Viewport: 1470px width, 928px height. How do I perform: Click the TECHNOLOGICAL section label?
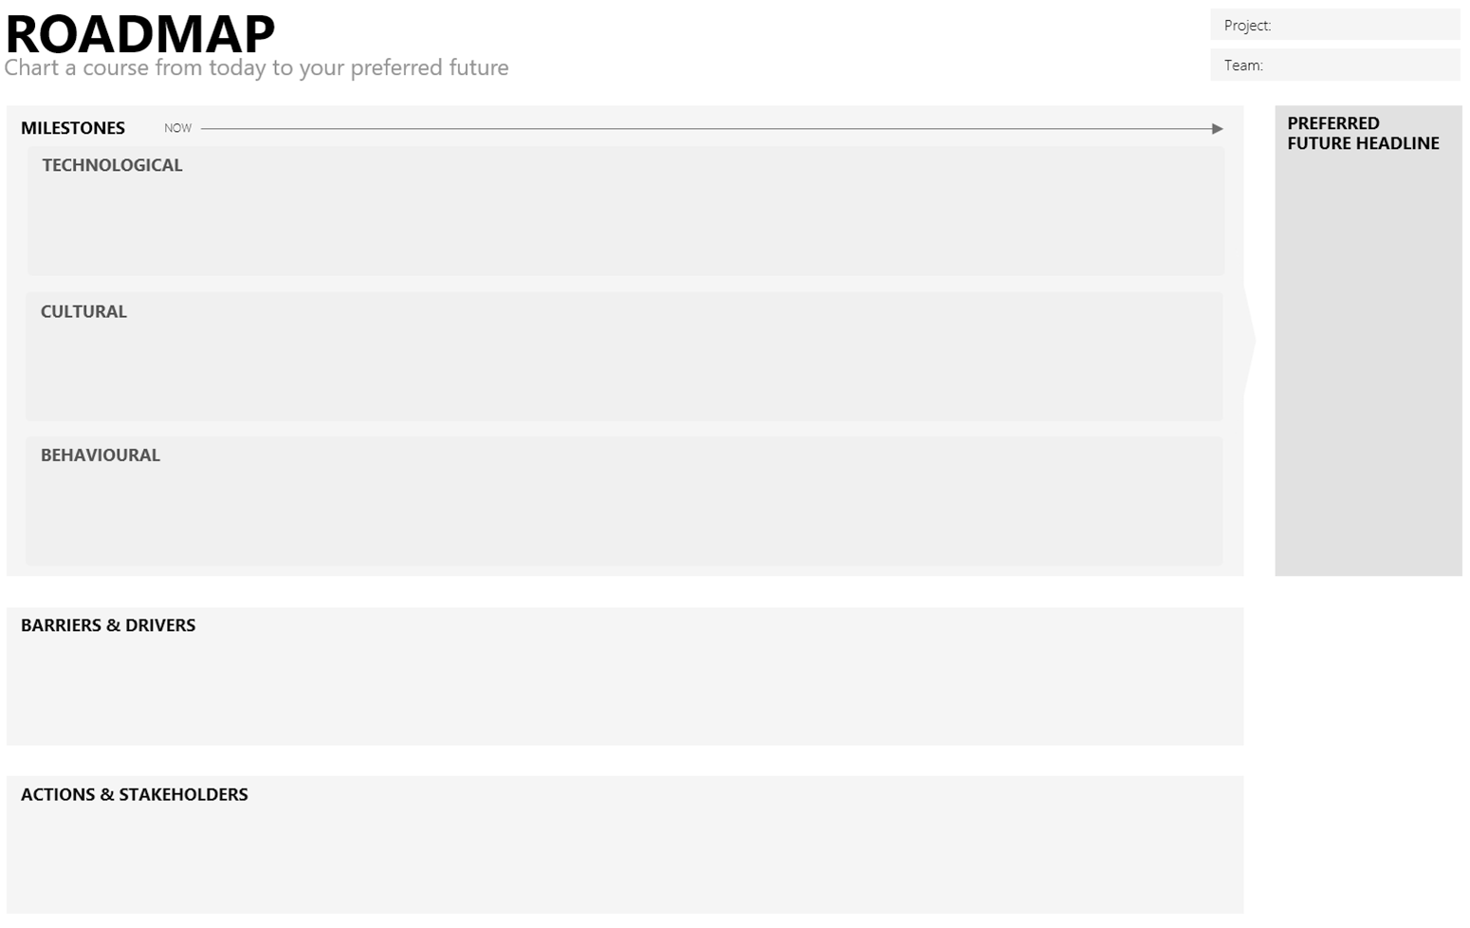click(x=112, y=165)
